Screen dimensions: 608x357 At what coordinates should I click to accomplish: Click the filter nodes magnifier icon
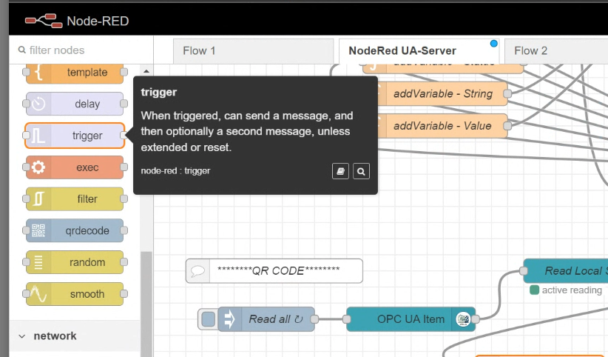(22, 50)
